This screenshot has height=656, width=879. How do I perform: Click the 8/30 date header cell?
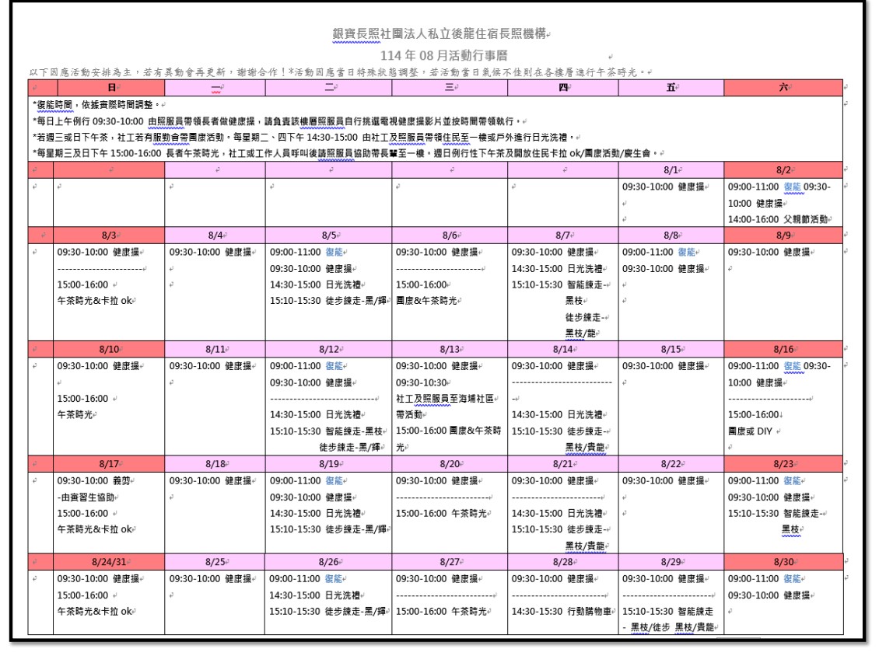[x=783, y=561]
